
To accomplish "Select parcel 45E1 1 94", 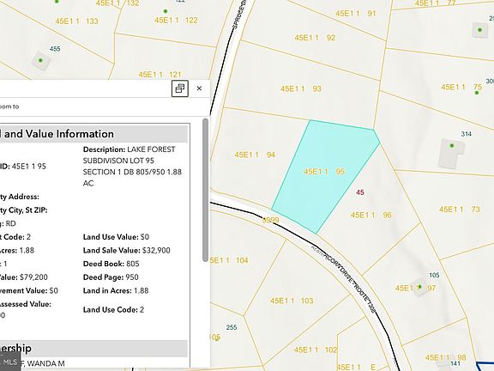I will [x=255, y=155].
